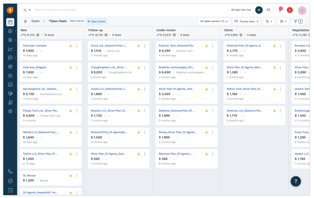Open the Dazzlesphere Ltd._Diamon... deal

(x=41, y=89)
